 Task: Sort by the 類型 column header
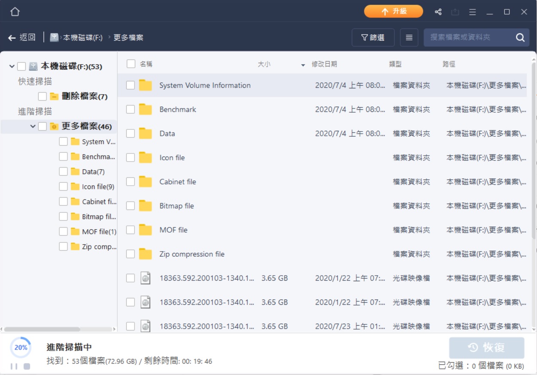[x=395, y=64]
